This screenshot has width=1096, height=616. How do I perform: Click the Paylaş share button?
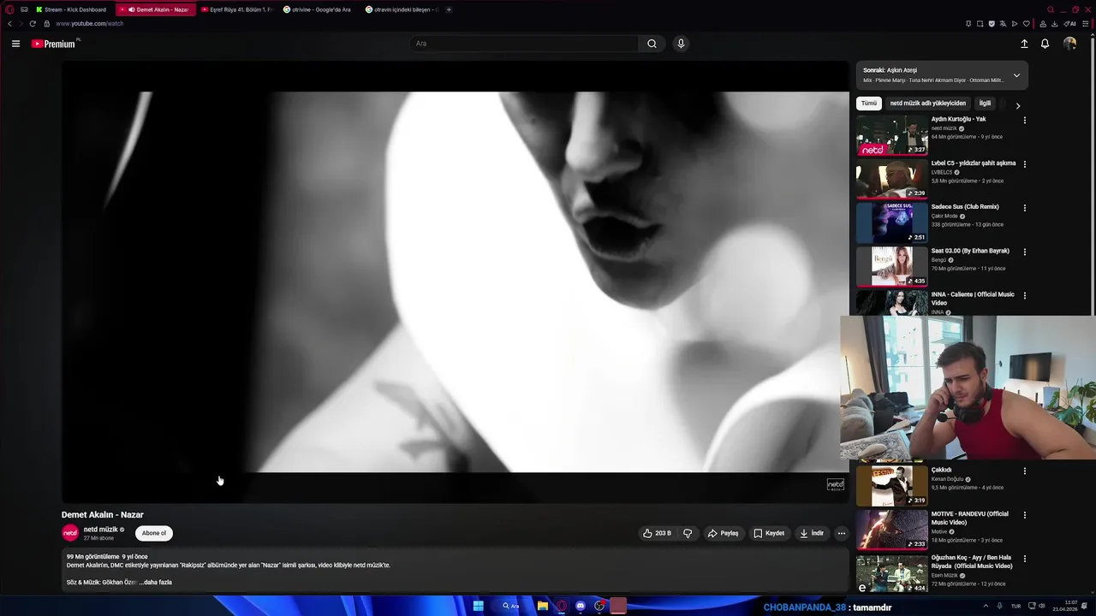click(723, 533)
